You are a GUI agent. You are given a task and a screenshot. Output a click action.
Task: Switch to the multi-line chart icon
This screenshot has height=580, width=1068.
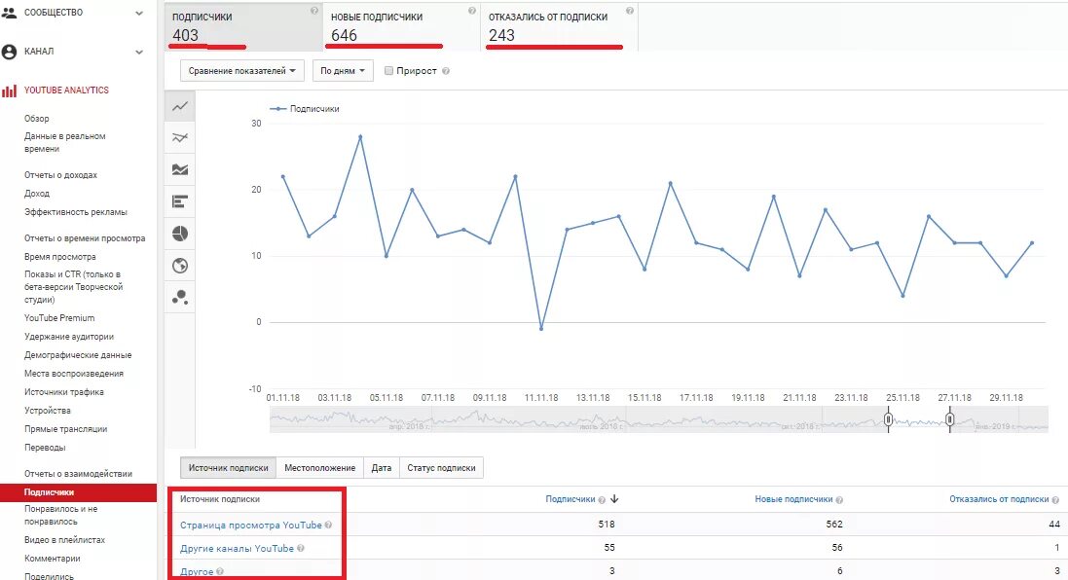[180, 138]
